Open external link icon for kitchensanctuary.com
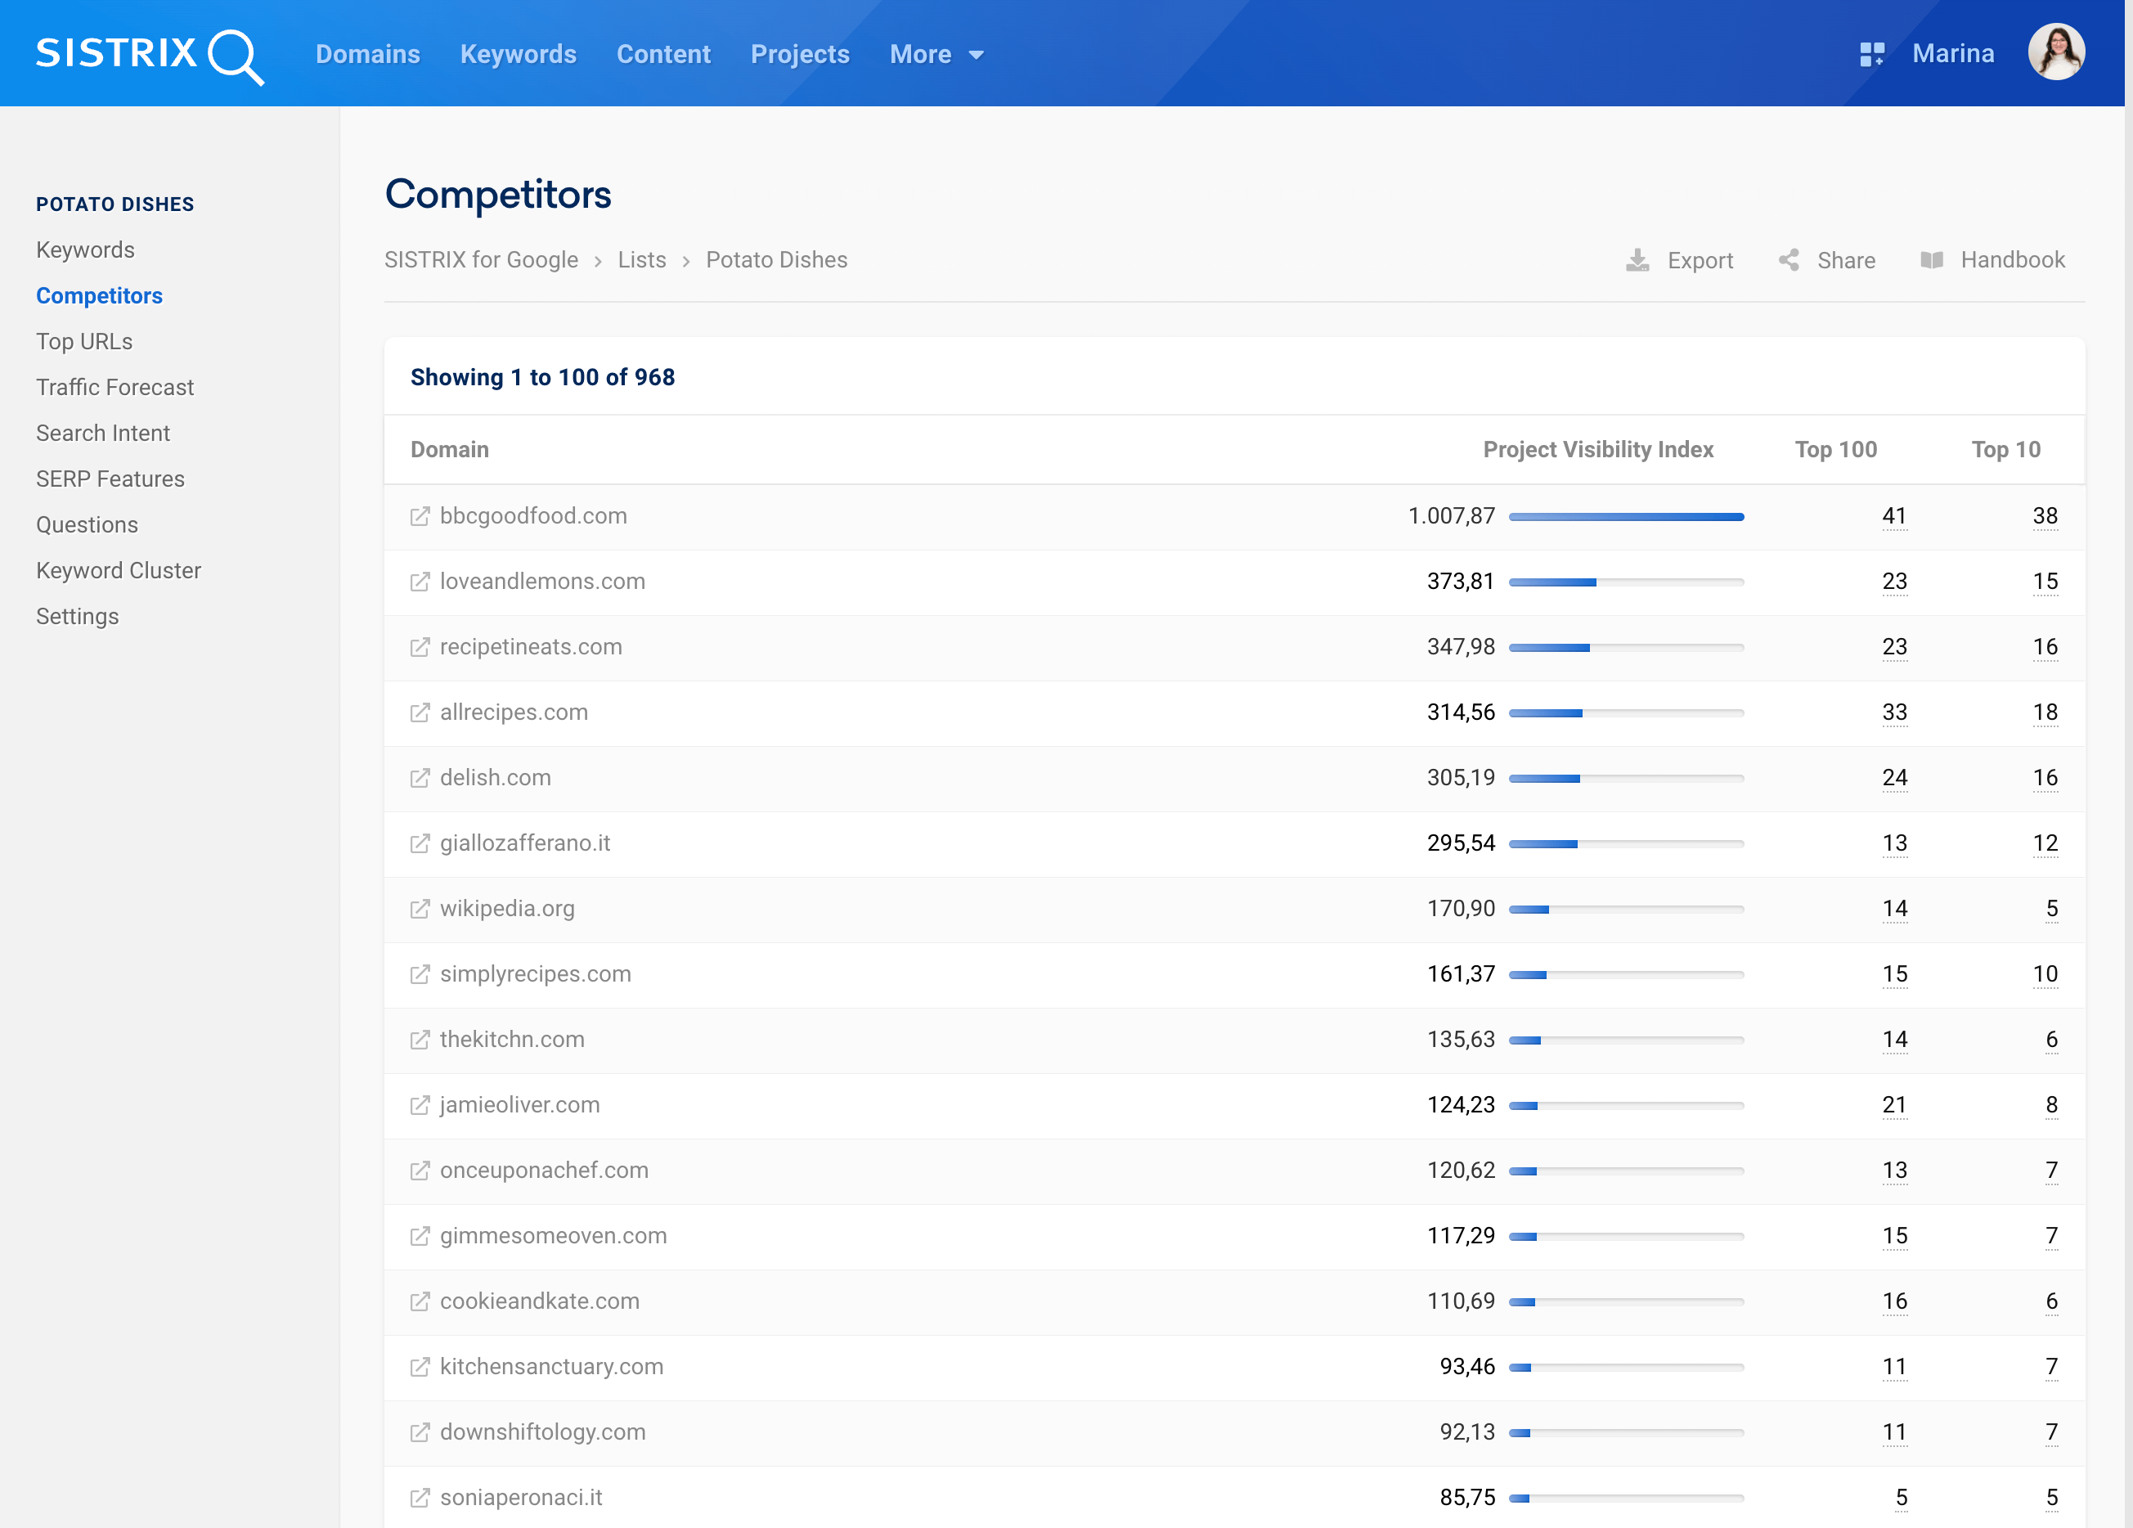2133x1528 pixels. [420, 1367]
